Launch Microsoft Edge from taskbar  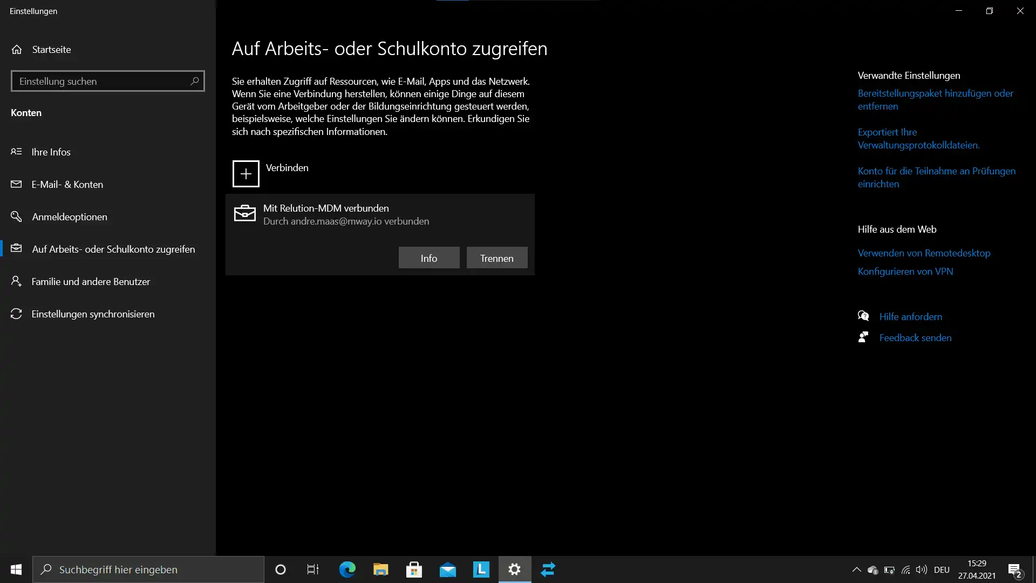(347, 570)
